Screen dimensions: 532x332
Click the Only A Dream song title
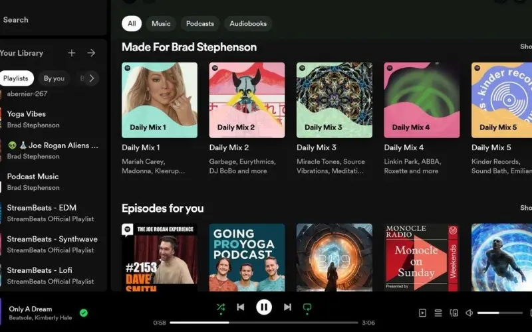click(x=31, y=309)
